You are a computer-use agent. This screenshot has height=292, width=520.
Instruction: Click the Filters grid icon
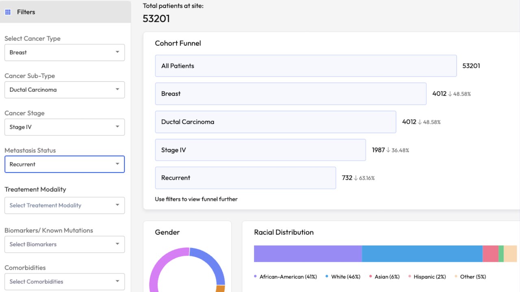point(8,12)
